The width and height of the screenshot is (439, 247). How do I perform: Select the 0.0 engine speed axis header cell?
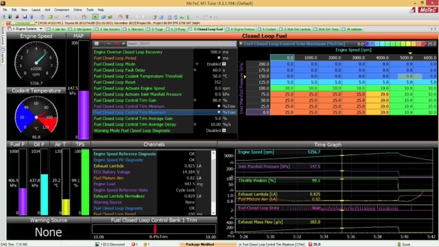pos(282,58)
